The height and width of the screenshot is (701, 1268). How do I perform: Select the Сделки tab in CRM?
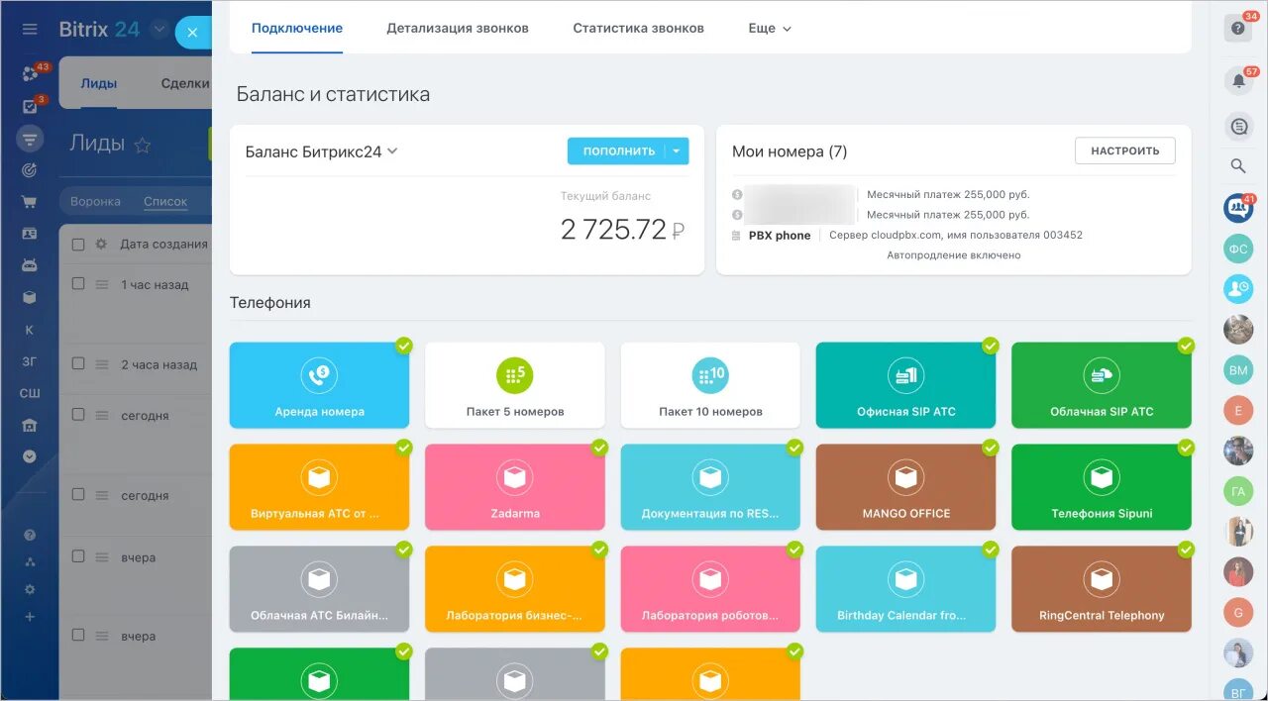pyautogui.click(x=184, y=83)
